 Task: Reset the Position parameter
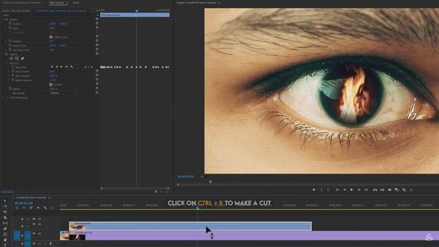coord(97,23)
